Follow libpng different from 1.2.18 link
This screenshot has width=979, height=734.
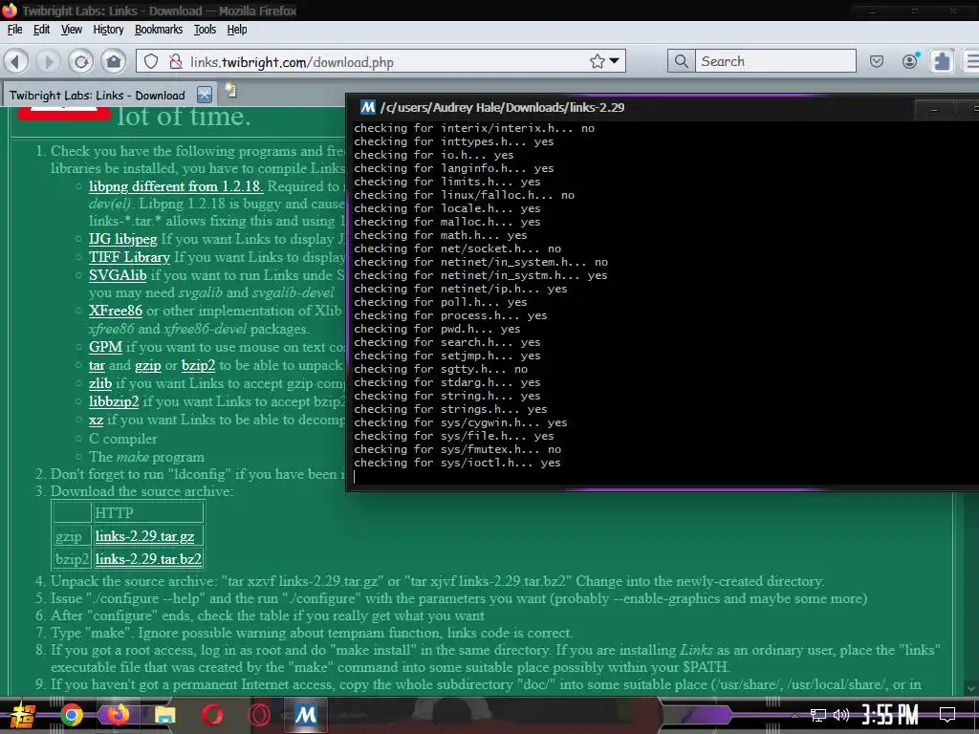click(176, 186)
